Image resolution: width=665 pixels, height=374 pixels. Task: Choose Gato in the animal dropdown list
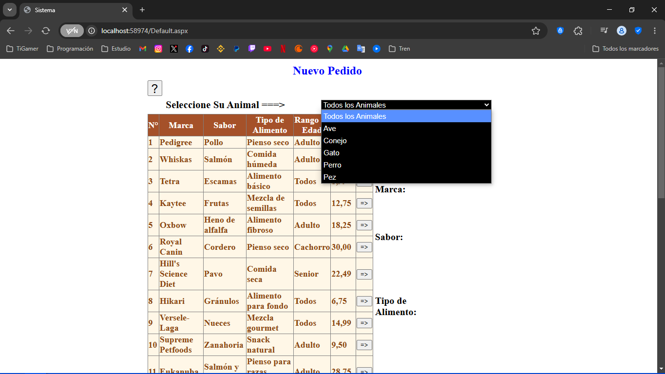[406, 153]
